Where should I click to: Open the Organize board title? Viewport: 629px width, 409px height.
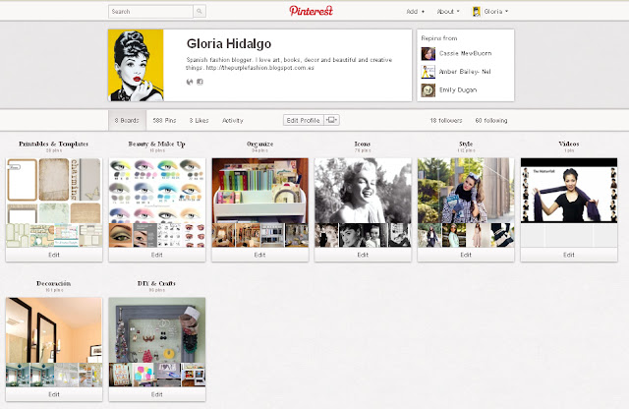pyautogui.click(x=259, y=144)
